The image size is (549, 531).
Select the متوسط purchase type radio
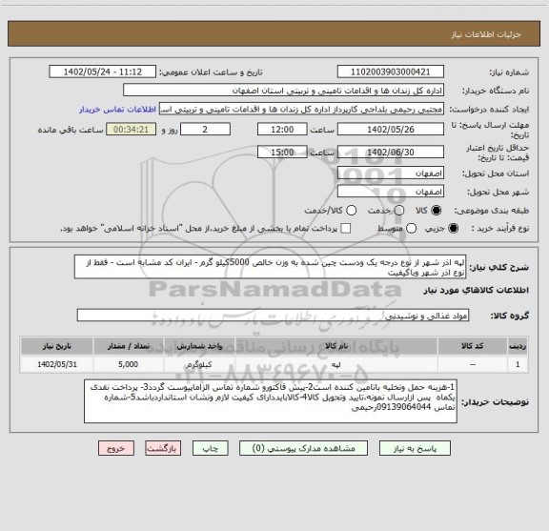pos(411,229)
